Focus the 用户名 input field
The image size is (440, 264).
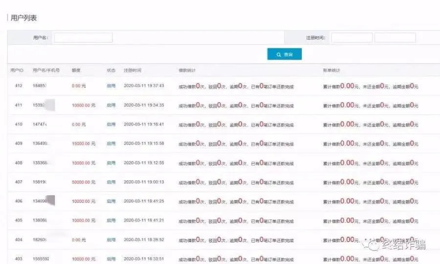pos(83,38)
